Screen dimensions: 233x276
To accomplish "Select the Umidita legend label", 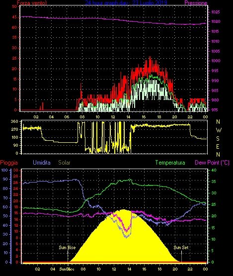I will tap(42, 163).
